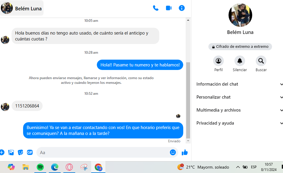Click avatar next to anticipo question message
Image resolution: width=283 pixels, height=173 pixels.
[5, 40]
